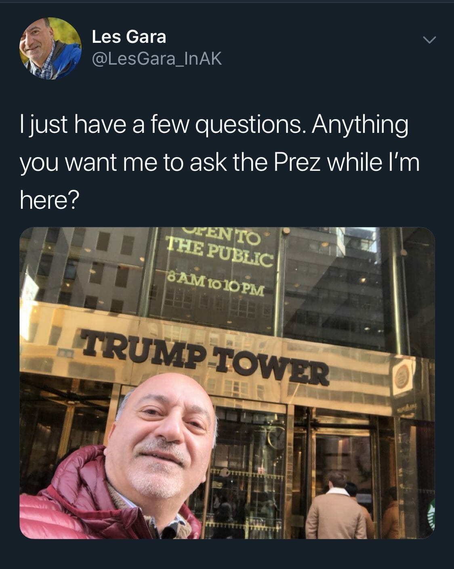
Task: Expand the tweet options chevron
Action: point(429,40)
